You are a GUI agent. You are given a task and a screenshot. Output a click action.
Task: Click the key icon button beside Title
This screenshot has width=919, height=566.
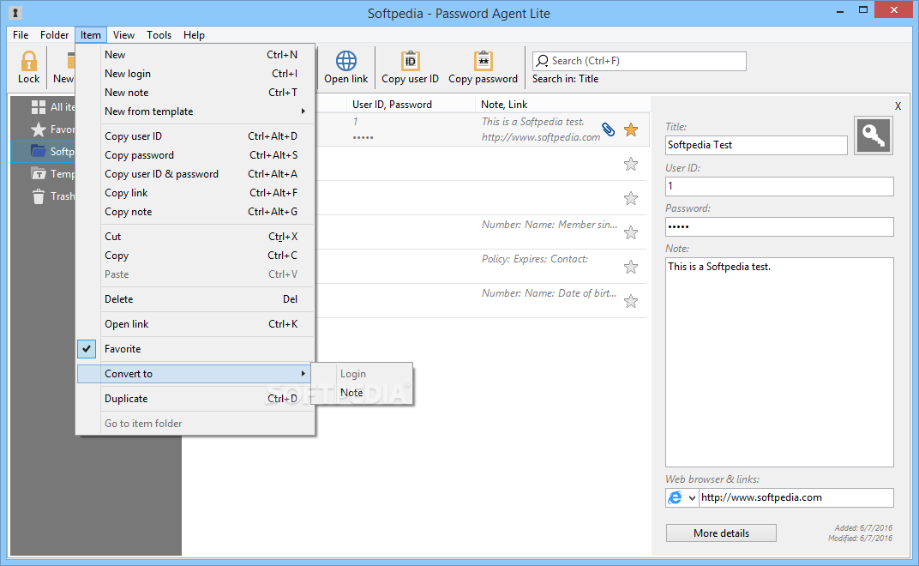(874, 135)
